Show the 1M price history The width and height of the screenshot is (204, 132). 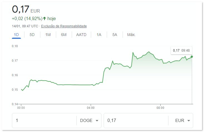coord(48,35)
